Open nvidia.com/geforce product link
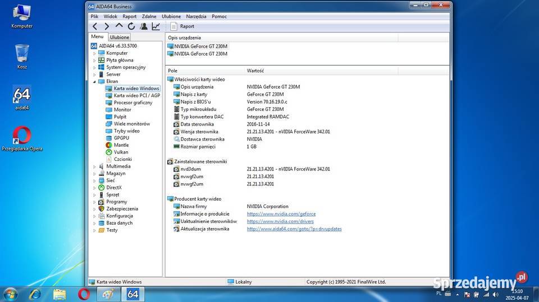The width and height of the screenshot is (539, 302). tap(281, 214)
